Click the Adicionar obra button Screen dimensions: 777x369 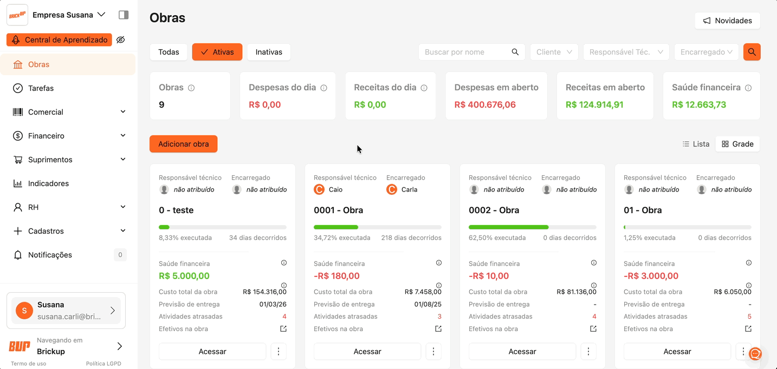click(183, 144)
